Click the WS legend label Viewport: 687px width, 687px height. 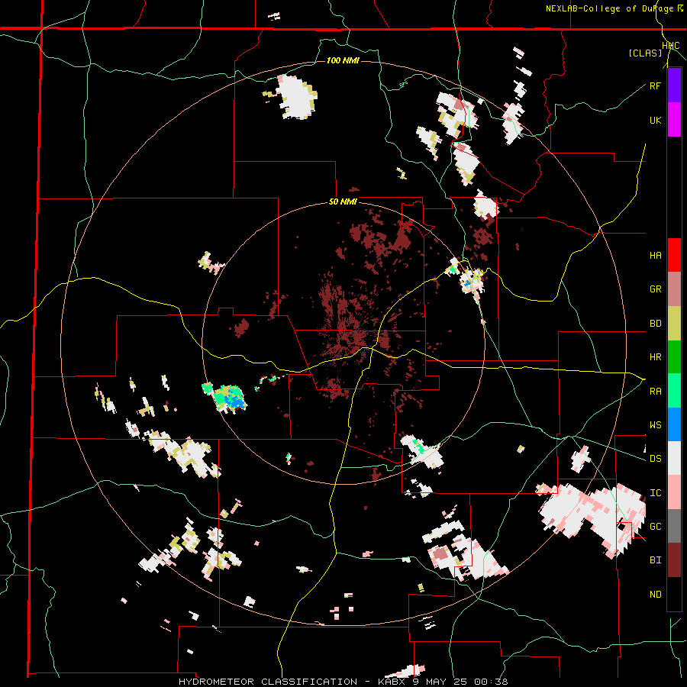tap(655, 424)
